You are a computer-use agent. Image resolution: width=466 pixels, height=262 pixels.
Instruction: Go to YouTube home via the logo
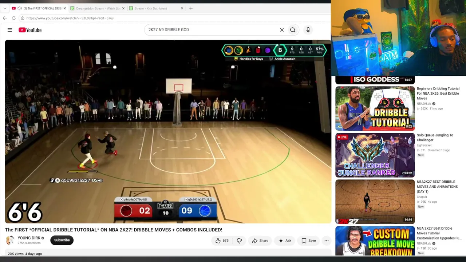coord(30,30)
